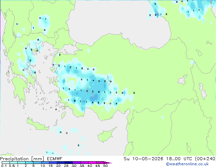
Task: Pick the 10–15 mm blue legend swatch
Action: point(45,163)
